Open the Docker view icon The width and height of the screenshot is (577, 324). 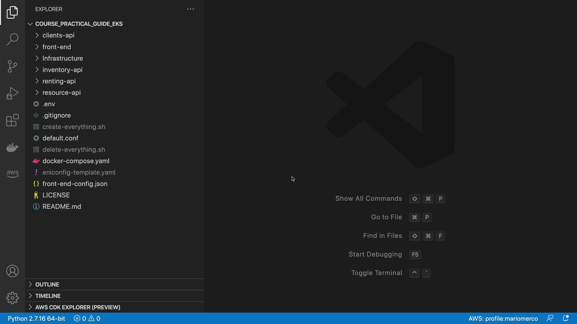12,147
